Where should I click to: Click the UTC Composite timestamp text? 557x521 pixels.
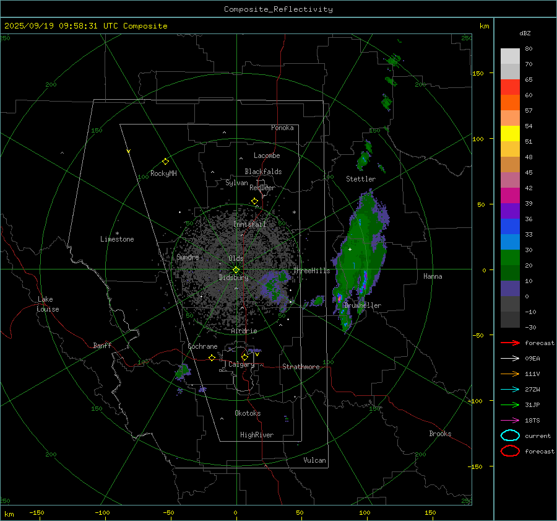86,25
